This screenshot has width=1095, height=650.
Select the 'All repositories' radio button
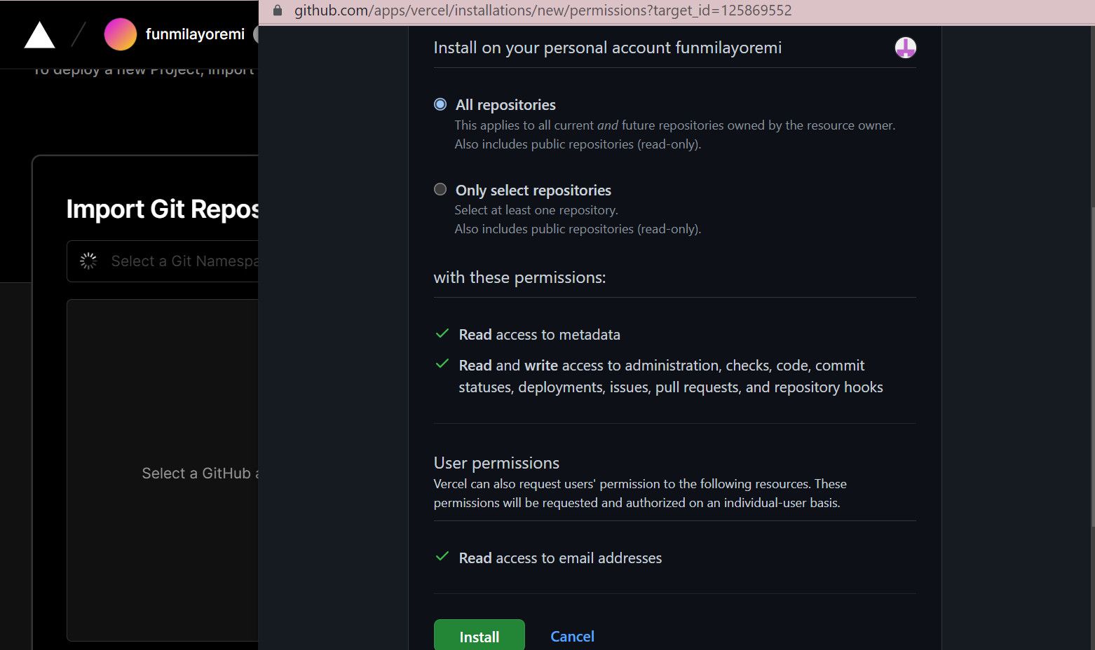click(440, 104)
